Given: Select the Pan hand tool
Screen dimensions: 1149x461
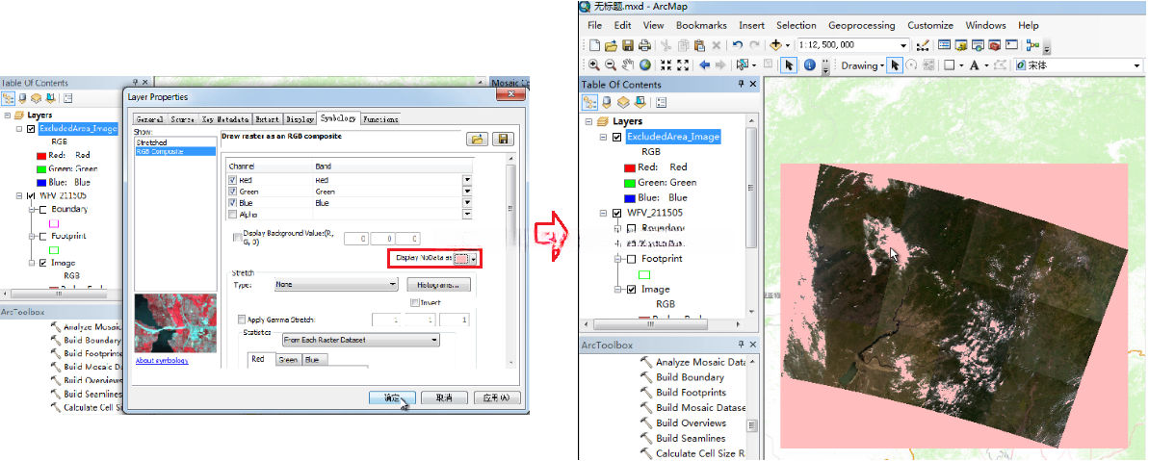Looking at the screenshot, I should [628, 65].
